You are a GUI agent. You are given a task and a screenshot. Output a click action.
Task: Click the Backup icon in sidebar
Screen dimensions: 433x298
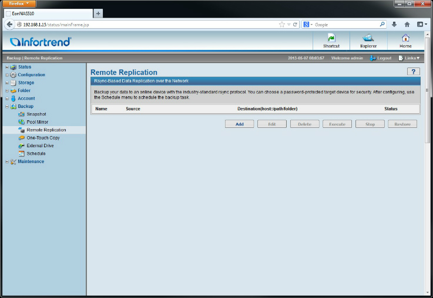click(x=14, y=106)
